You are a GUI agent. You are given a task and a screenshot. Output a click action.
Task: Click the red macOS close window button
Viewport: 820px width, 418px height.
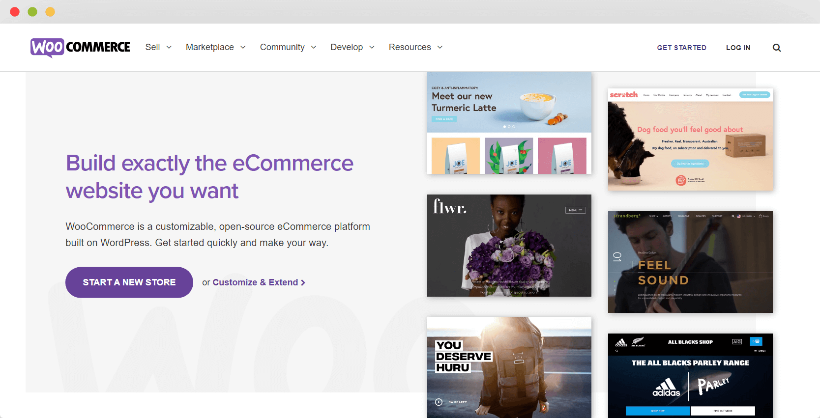[15, 12]
